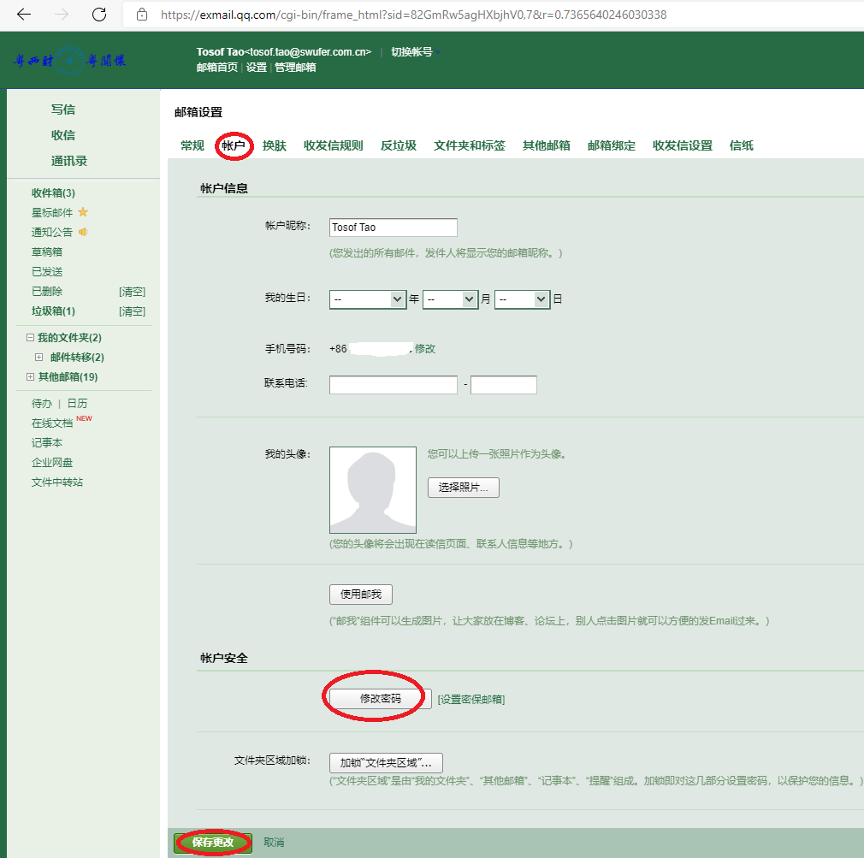The width and height of the screenshot is (864, 858).
Task: Open the 换肤 tab
Action: click(x=275, y=145)
